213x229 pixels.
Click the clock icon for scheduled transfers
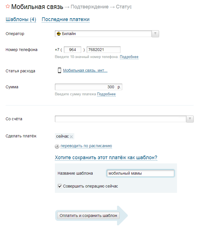click(x=57, y=146)
